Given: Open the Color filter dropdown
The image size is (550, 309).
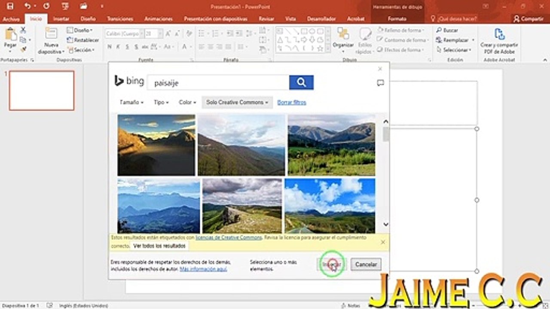Looking at the screenshot, I should pos(187,102).
